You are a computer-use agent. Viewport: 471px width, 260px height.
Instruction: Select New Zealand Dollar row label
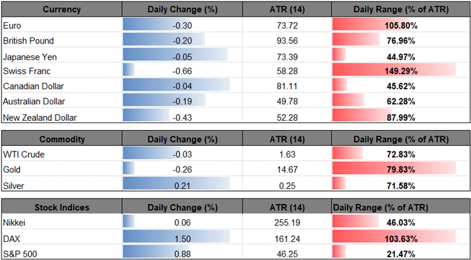coord(39,118)
